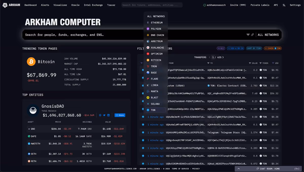Open the Intel Exchange nav item

point(93,5)
